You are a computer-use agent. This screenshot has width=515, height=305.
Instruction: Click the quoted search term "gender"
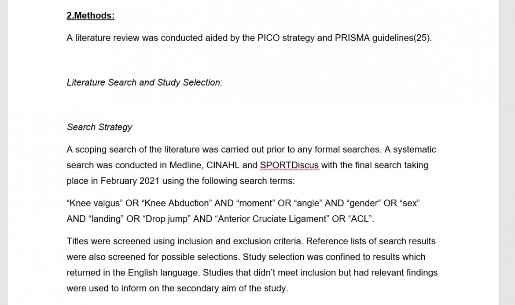point(364,203)
